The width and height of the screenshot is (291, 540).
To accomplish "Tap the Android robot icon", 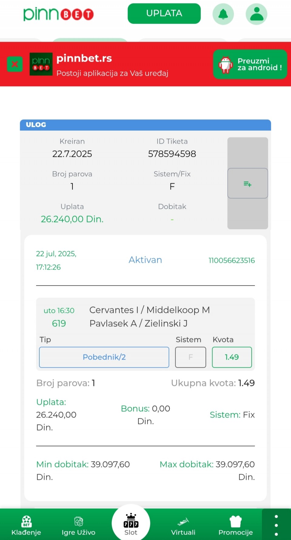I will (226, 64).
